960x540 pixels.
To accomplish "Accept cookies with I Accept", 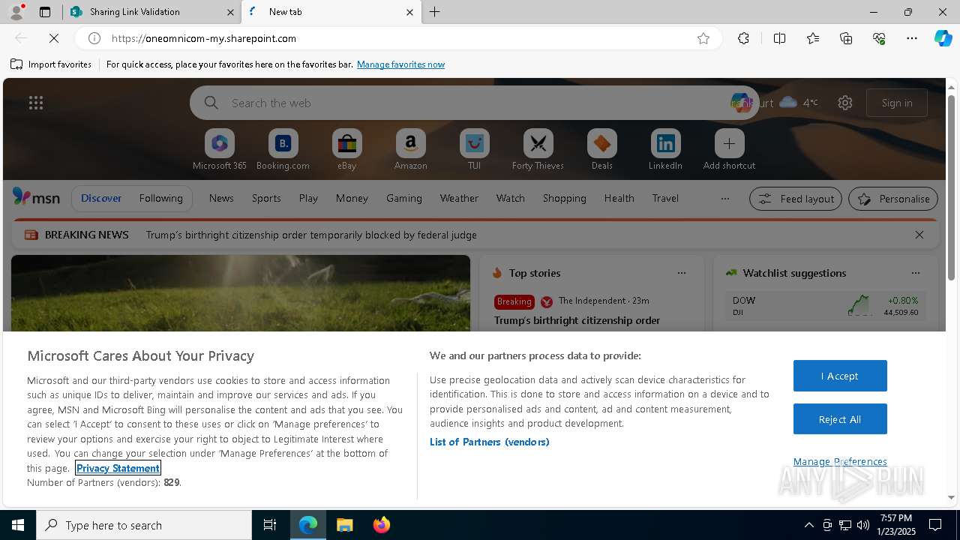I will 840,376.
